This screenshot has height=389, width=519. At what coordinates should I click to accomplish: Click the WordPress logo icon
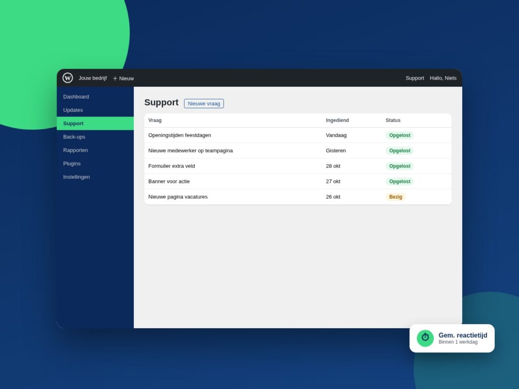pos(67,77)
